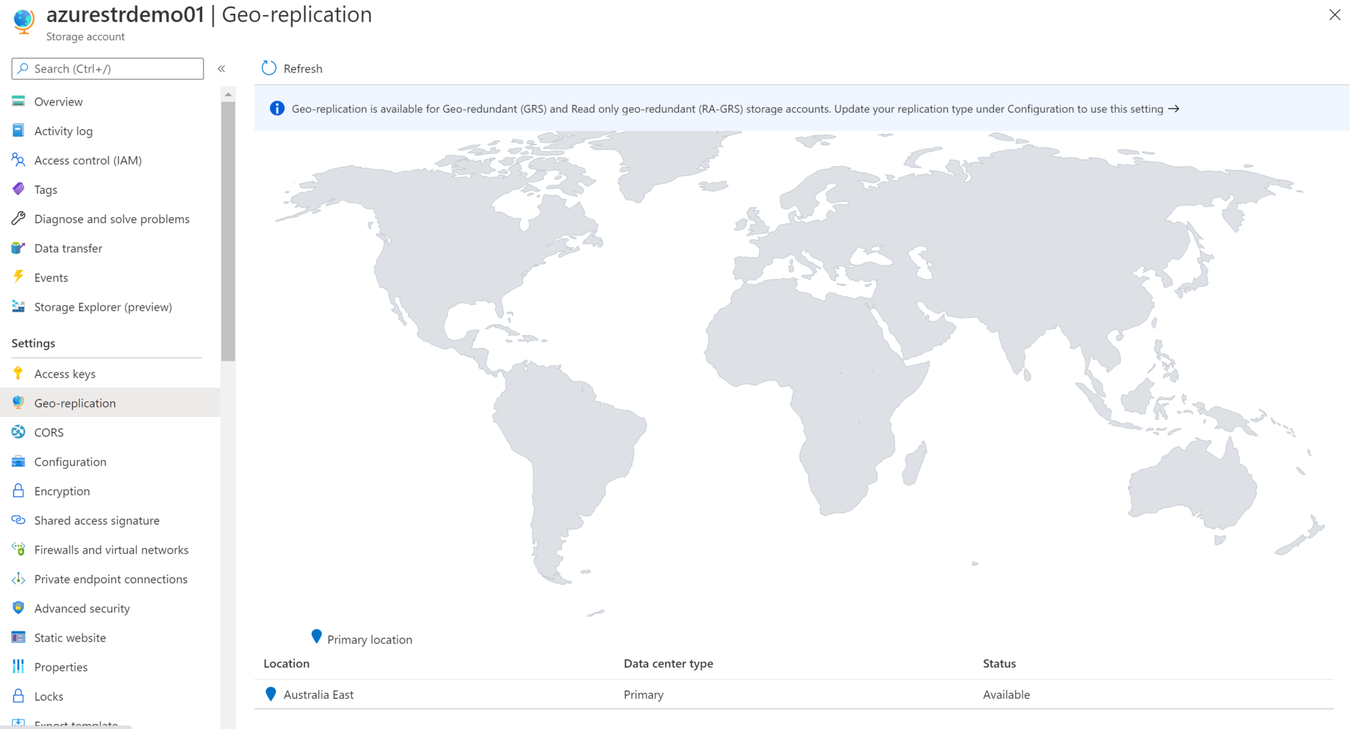This screenshot has height=729, width=1352.
Task: Close the Geo-replication blade
Action: click(1335, 15)
